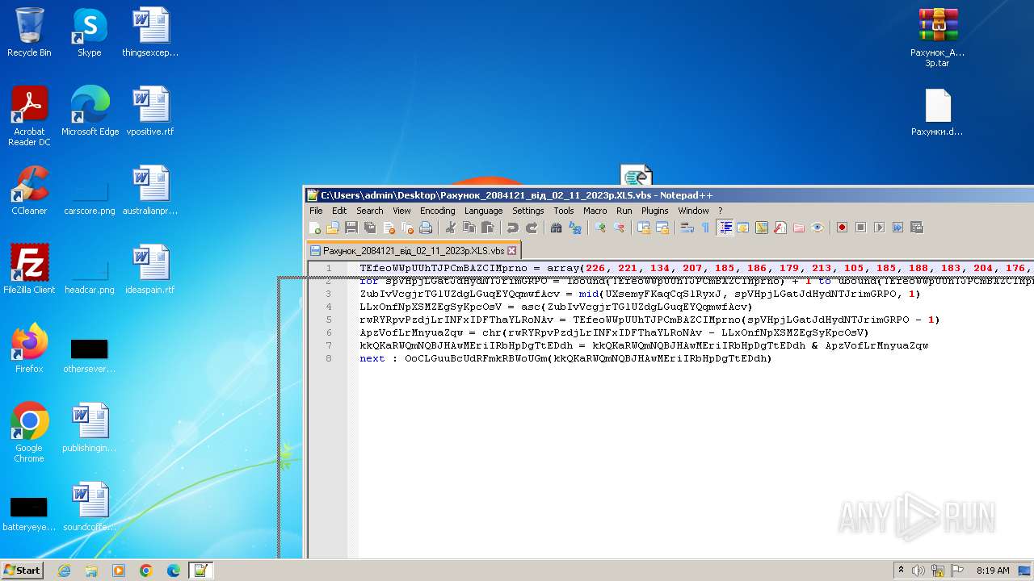Save the current file
Screen dimensions: 1034x581
(351, 228)
